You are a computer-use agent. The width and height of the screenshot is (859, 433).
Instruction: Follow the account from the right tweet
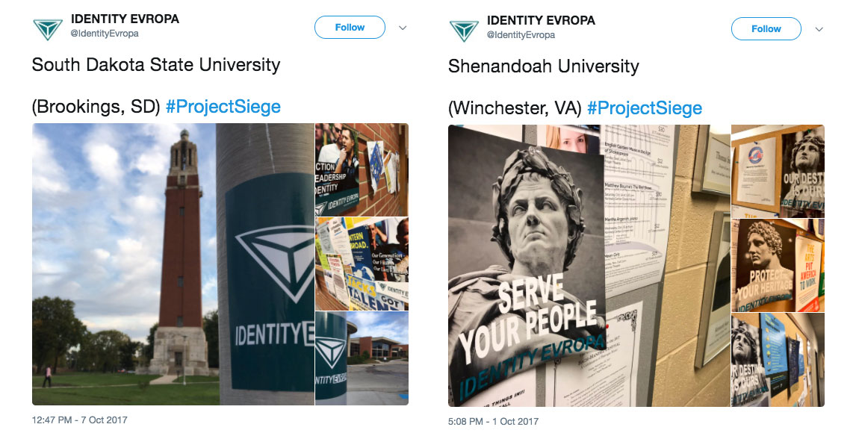tap(766, 29)
